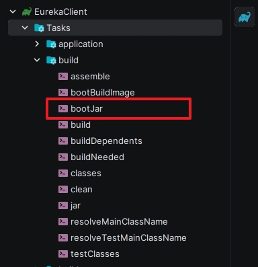The image size is (258, 267).
Task: Click the bootBuildImage task icon
Action: (x=63, y=93)
